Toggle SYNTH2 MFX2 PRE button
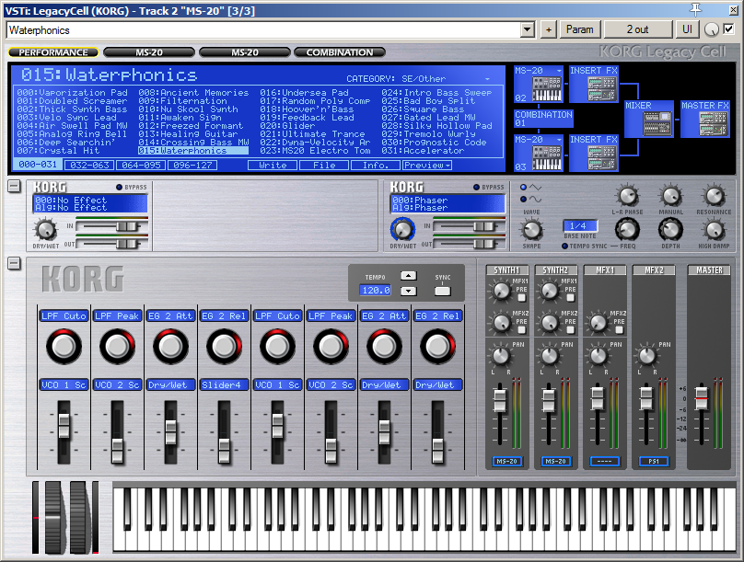Image resolution: width=744 pixels, height=562 pixels. click(570, 330)
